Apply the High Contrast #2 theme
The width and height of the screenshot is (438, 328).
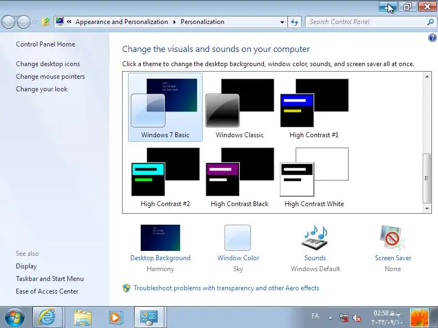pyautogui.click(x=165, y=176)
